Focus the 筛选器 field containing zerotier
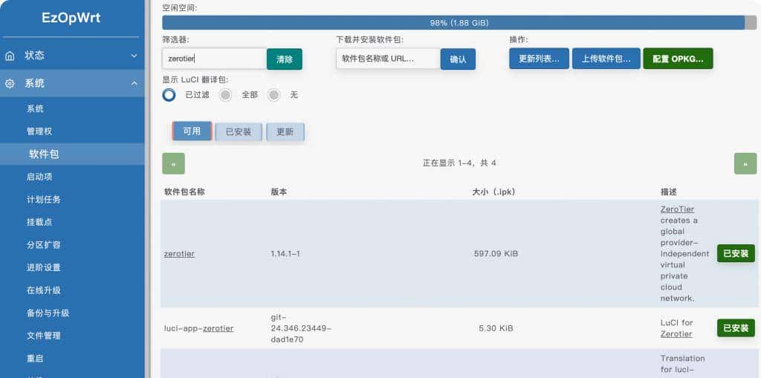 coord(215,59)
